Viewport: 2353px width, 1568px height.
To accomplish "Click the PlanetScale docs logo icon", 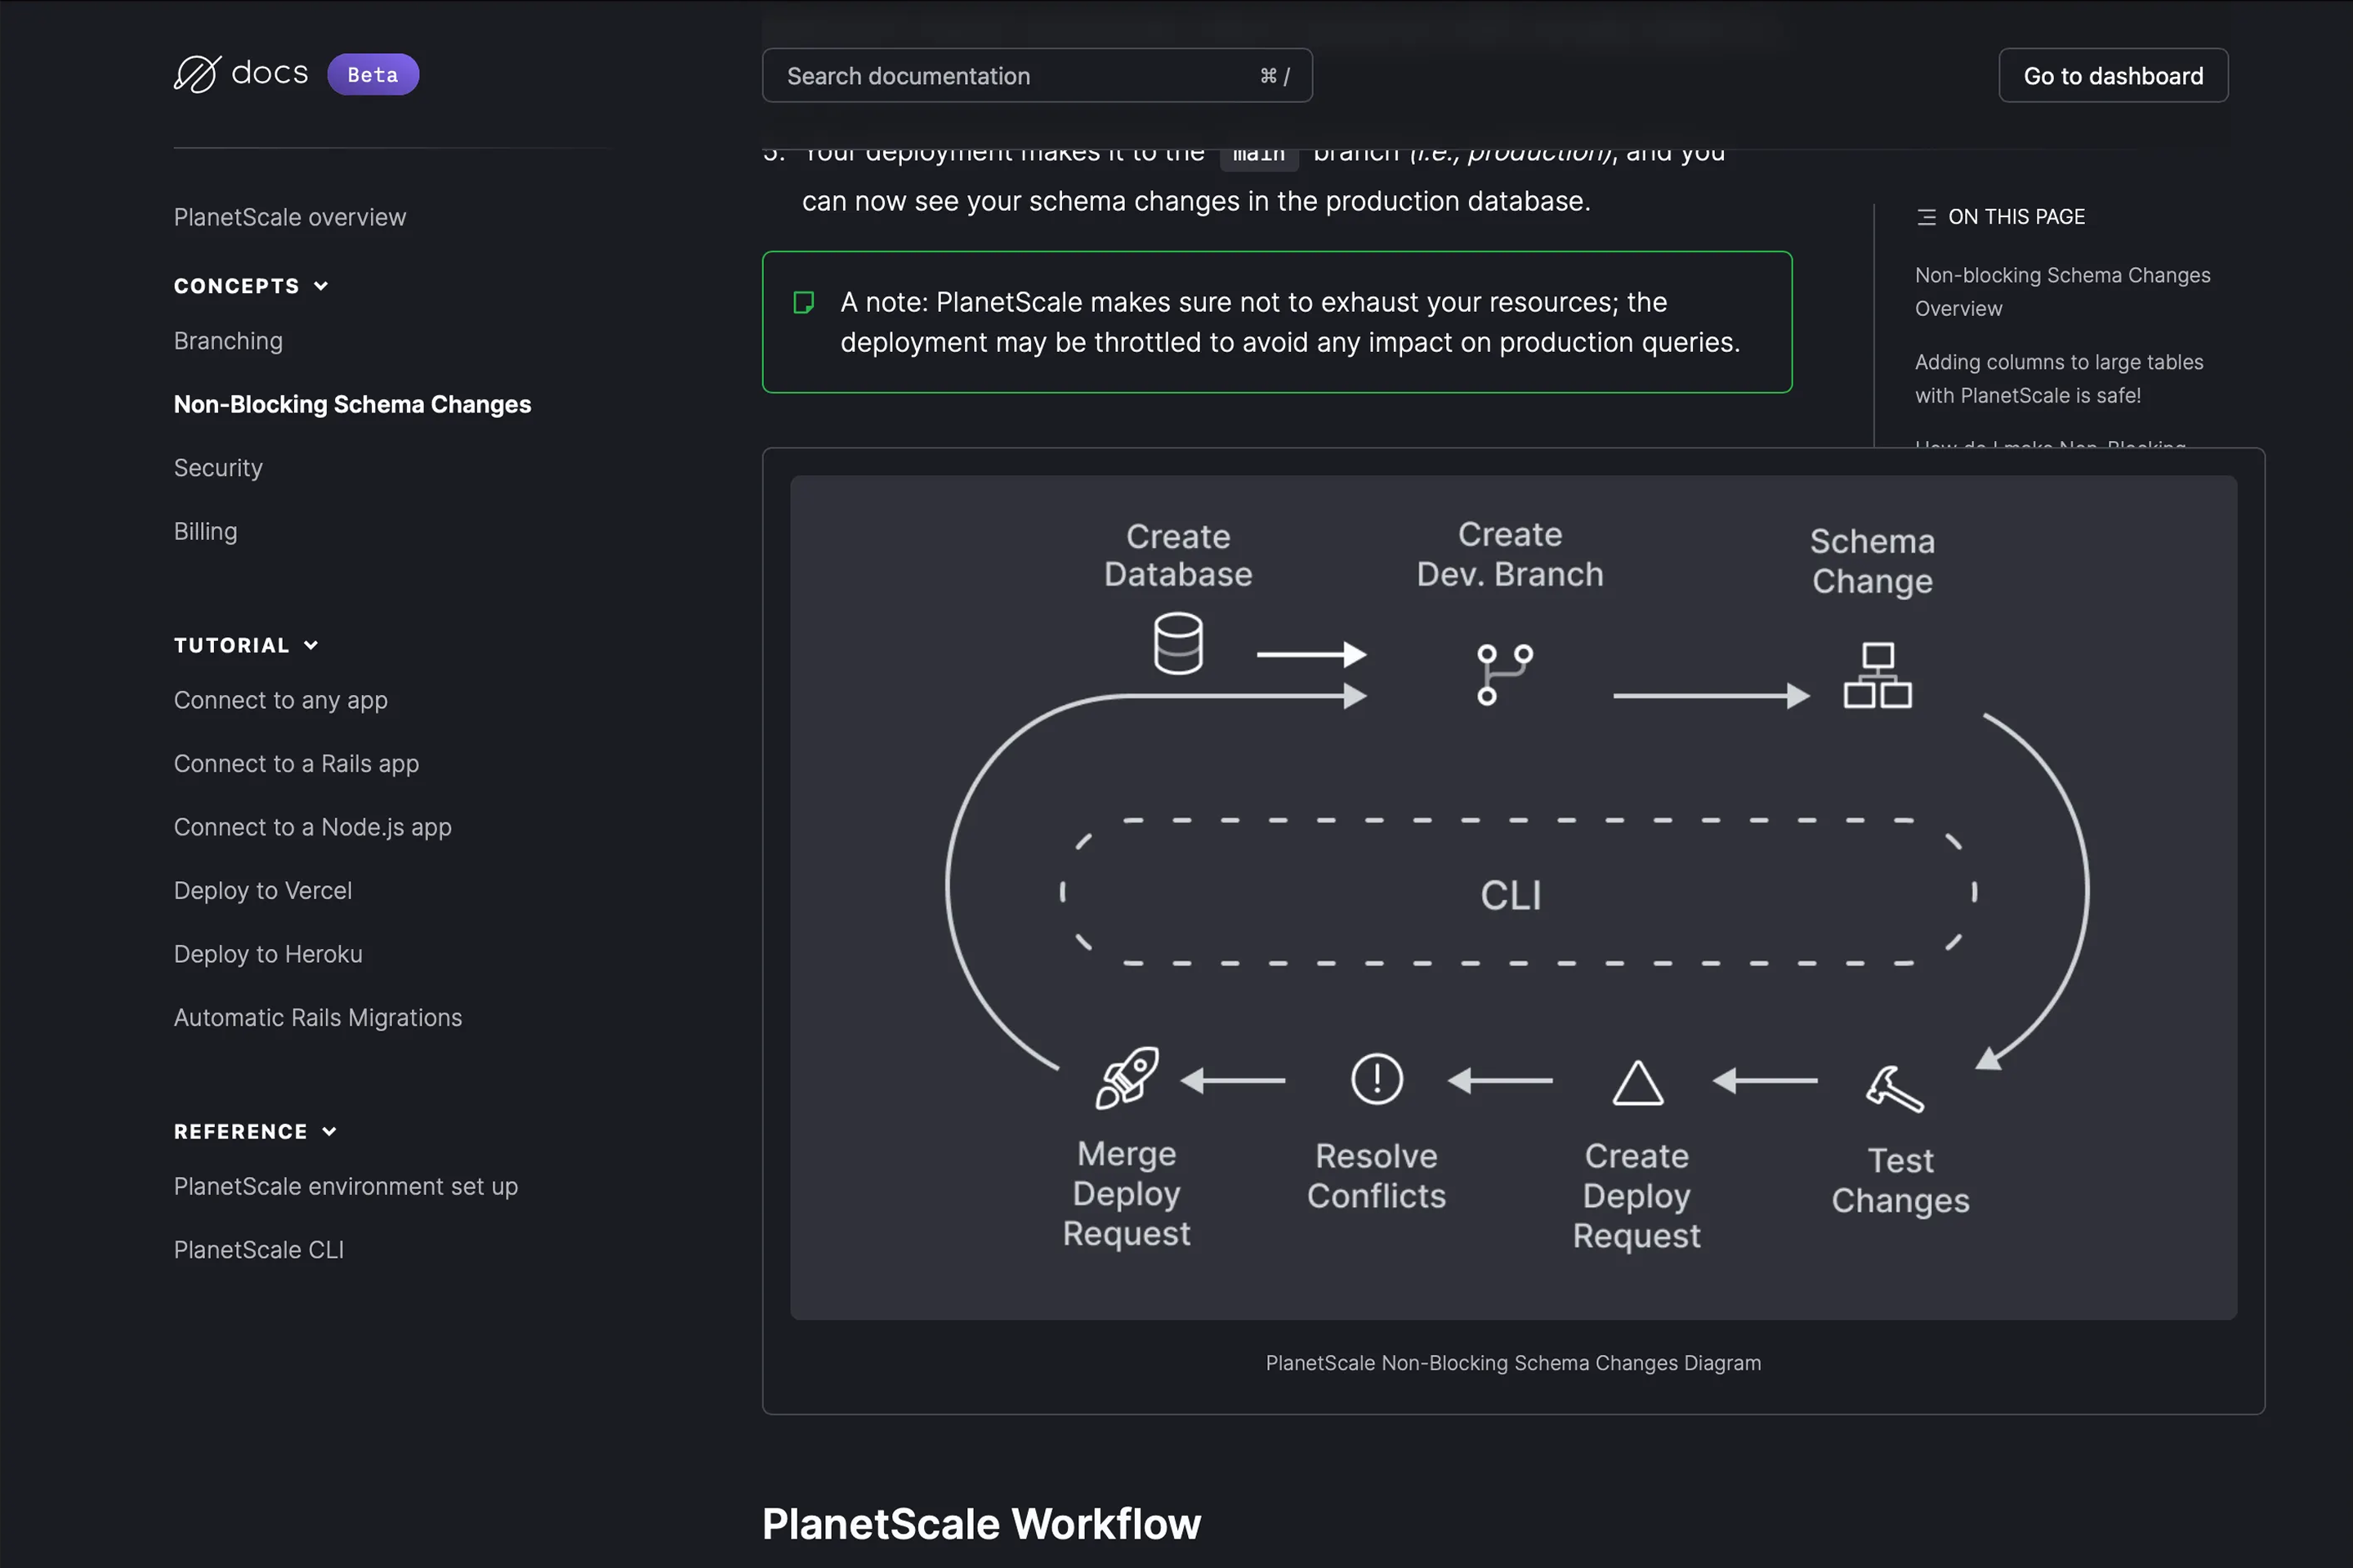I will 196,74.
